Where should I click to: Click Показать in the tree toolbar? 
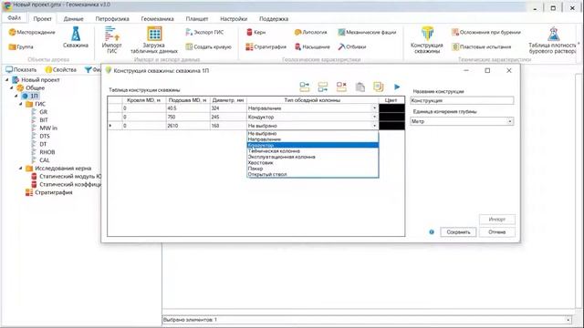pyautogui.click(x=21, y=69)
